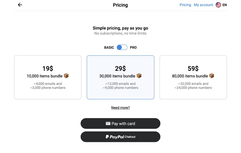Open the Pricing nav link
241x153 pixels.
[185, 5]
